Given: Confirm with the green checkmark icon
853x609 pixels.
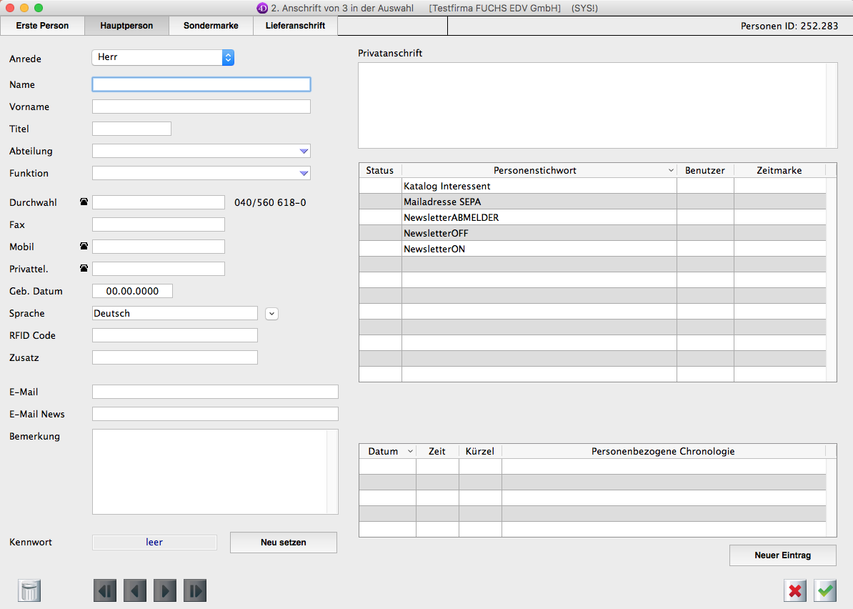Looking at the screenshot, I should pyautogui.click(x=825, y=590).
